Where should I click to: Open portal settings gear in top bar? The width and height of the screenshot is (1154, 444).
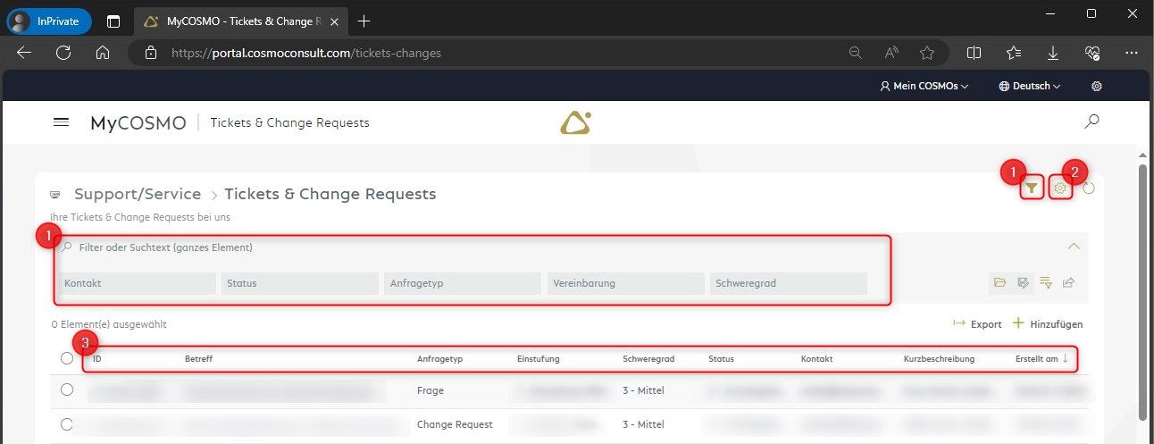pos(1097,87)
